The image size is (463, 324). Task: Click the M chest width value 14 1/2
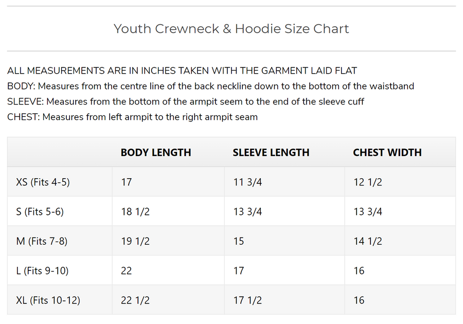point(368,241)
